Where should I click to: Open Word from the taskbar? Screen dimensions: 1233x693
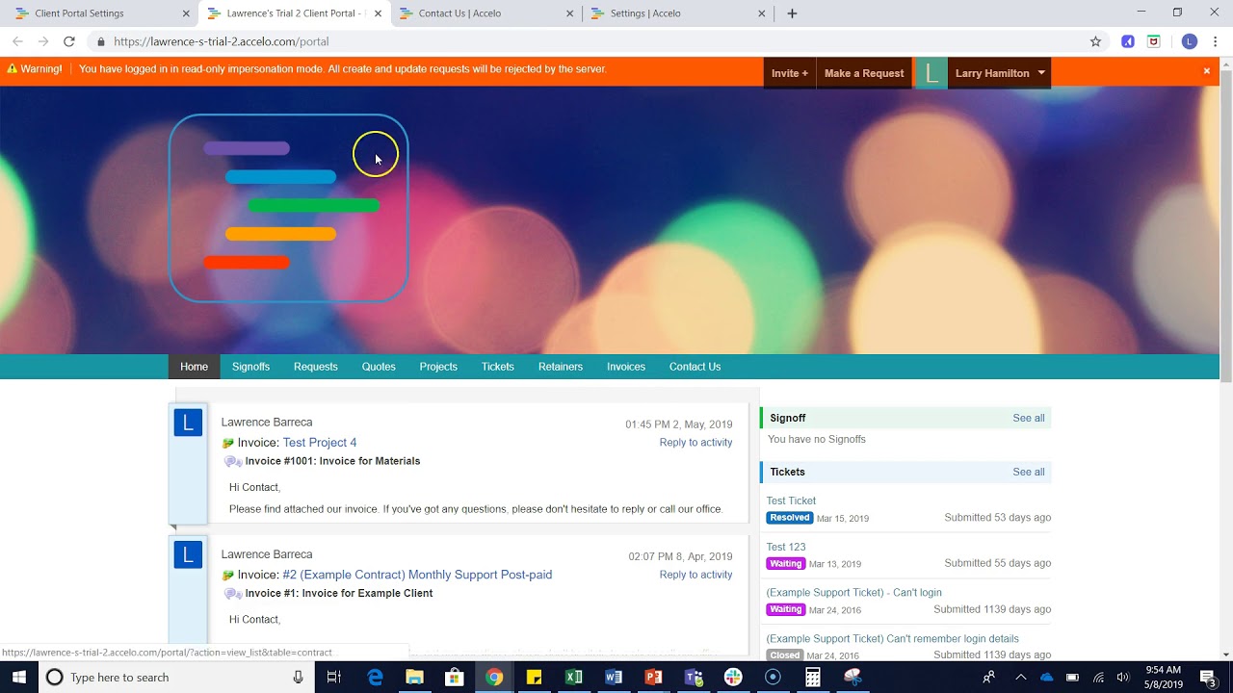click(614, 678)
